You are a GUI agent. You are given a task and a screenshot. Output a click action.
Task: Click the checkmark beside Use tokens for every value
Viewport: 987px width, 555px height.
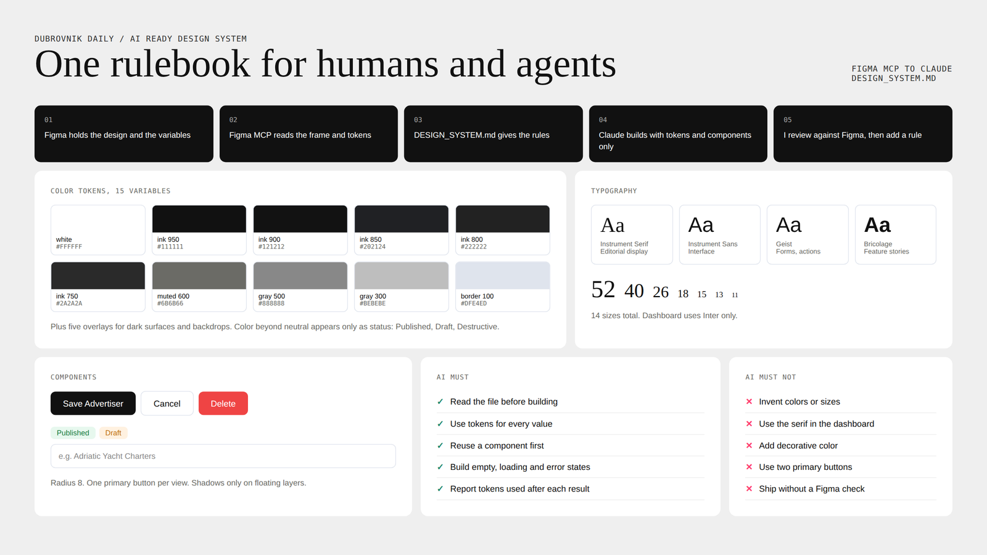point(440,424)
